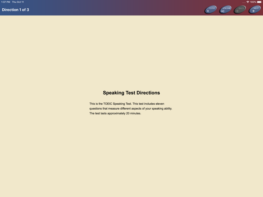Select the 'Direction 1 of 3' header text

[16, 10]
